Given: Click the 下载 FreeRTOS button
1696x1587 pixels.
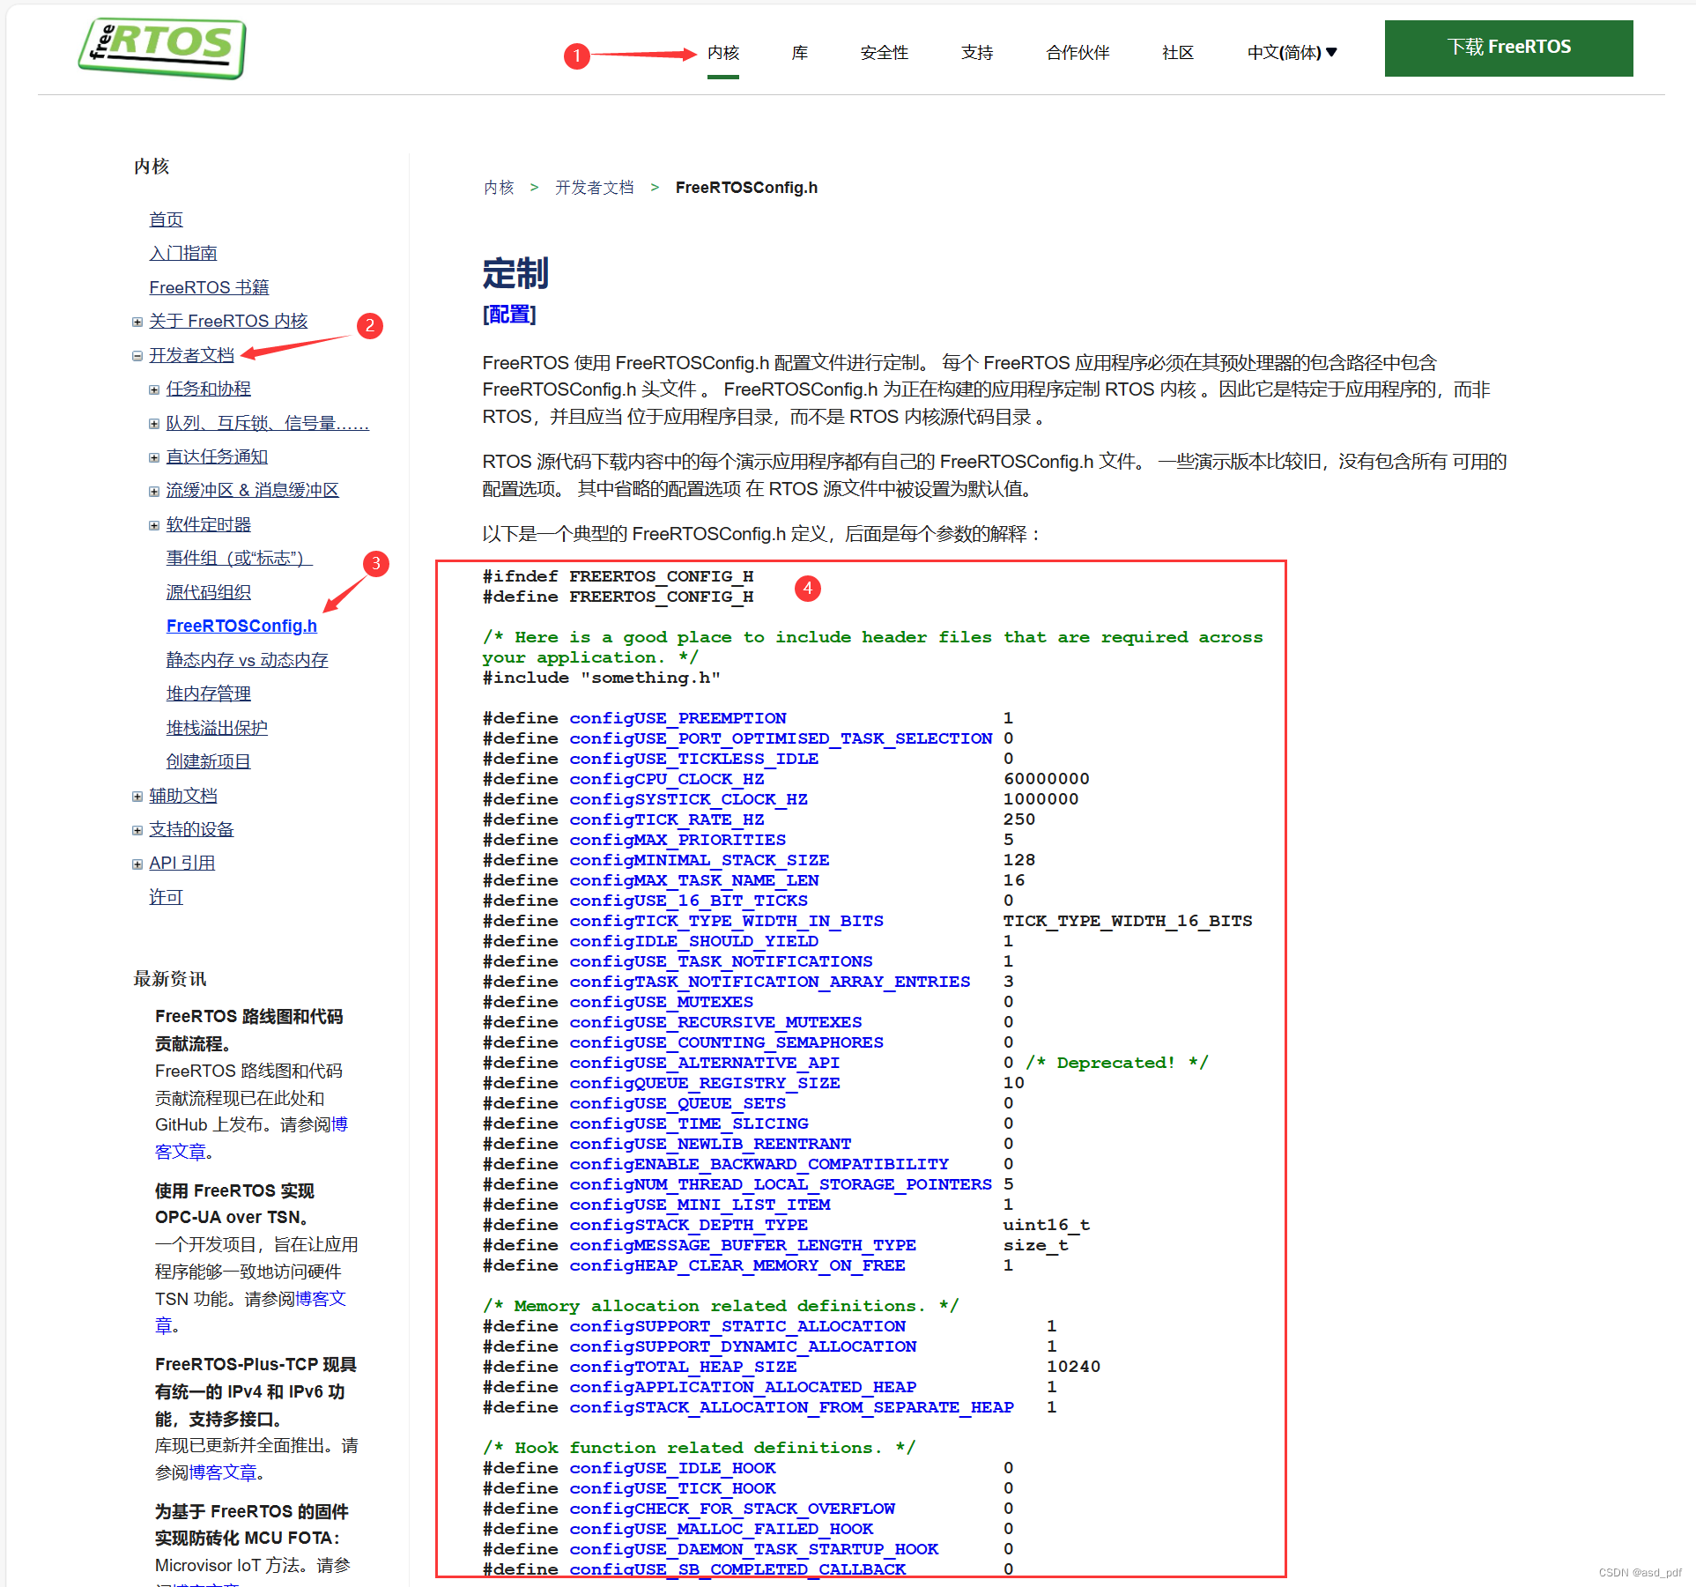Looking at the screenshot, I should point(1508,48).
